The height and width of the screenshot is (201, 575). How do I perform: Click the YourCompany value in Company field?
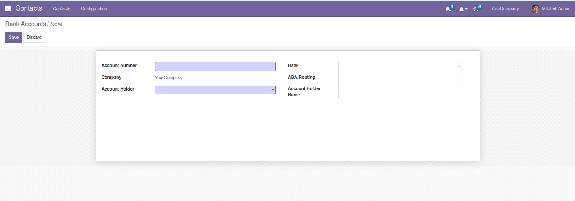click(x=169, y=78)
